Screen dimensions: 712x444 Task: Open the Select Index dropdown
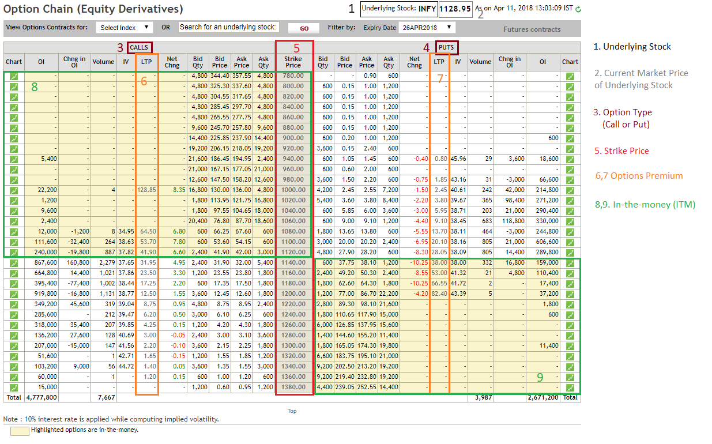125,27
